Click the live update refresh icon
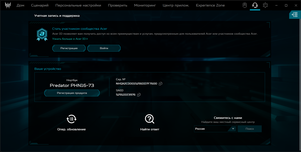Image resolution: width=301 pixels, height=152 pixels. 71,119
